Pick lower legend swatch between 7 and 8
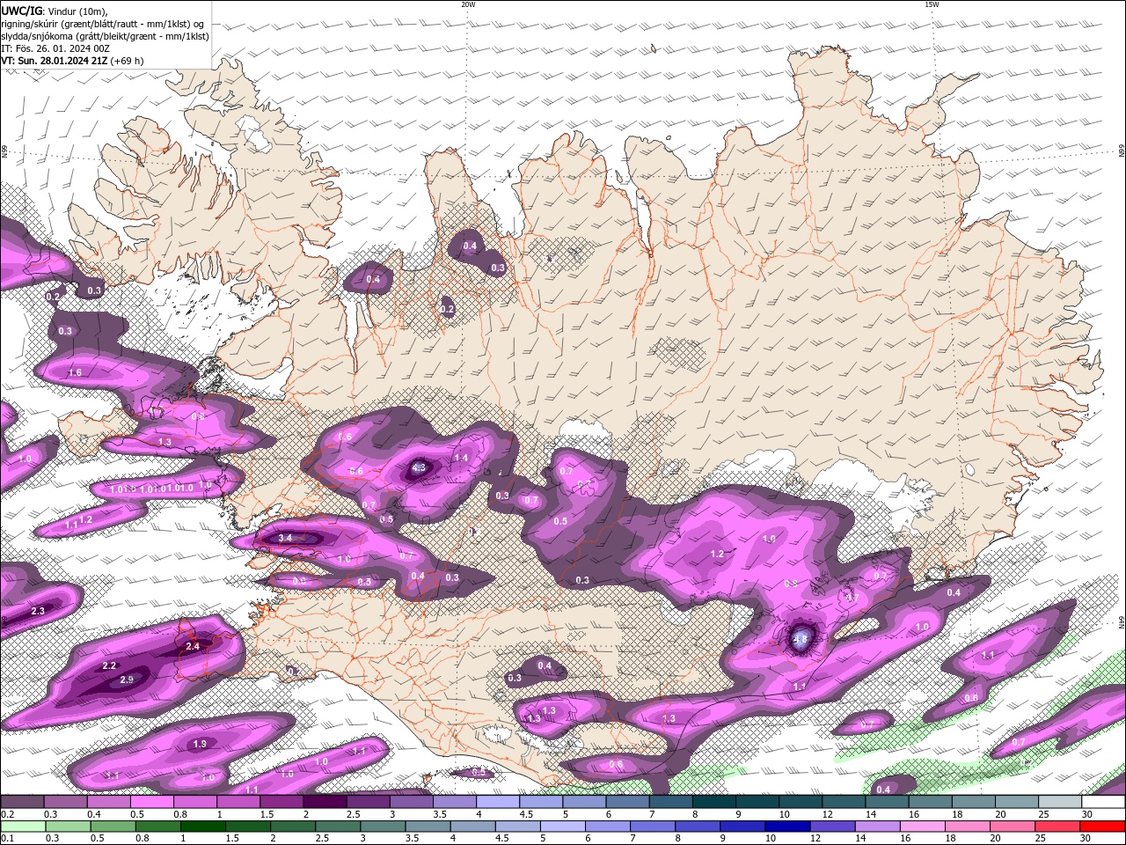 pyautogui.click(x=652, y=827)
